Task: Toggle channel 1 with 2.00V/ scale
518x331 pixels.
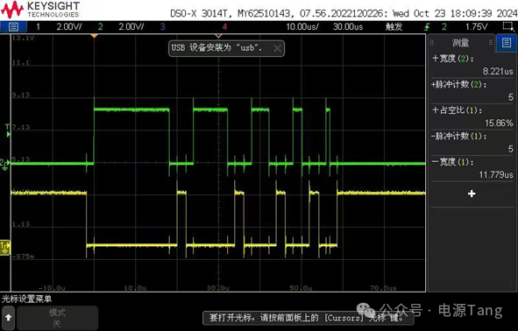Action: click(x=59, y=27)
